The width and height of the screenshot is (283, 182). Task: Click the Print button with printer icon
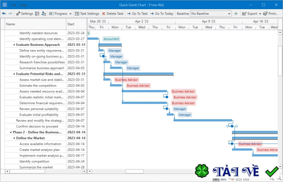coord(270,14)
